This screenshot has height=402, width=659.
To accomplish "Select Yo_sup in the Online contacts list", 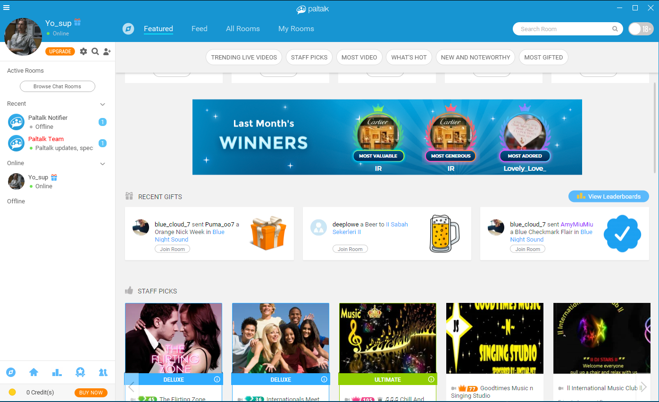I will [x=58, y=182].
